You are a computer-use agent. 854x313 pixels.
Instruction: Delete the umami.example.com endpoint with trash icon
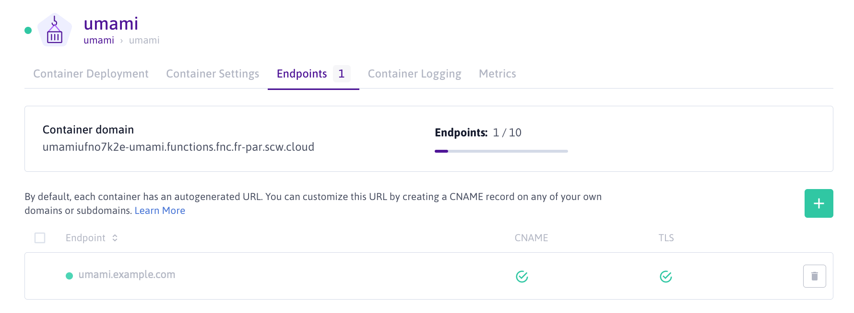click(x=814, y=276)
